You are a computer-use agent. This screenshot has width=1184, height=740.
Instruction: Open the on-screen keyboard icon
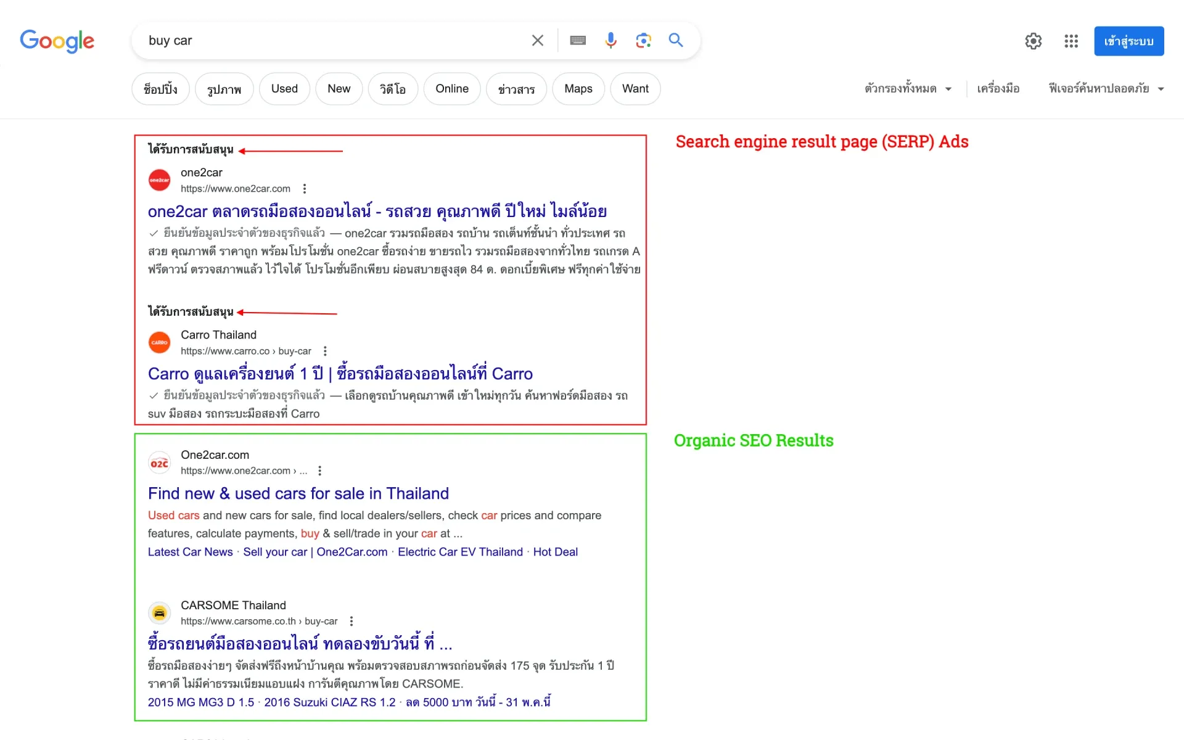(578, 41)
